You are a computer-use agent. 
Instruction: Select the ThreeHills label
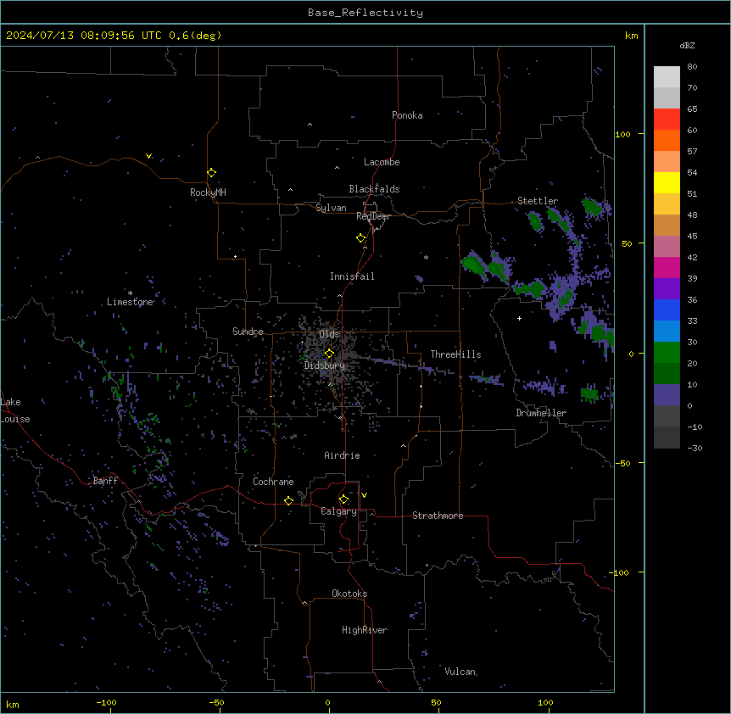pyautogui.click(x=455, y=354)
